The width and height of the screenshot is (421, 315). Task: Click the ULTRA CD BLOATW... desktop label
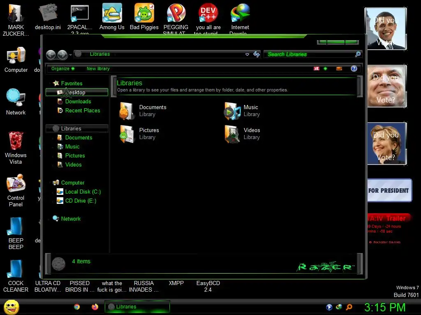click(x=48, y=286)
